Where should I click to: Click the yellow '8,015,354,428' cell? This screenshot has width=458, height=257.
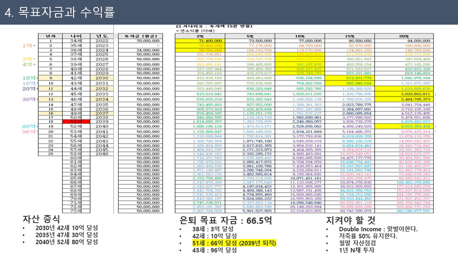coord(404,126)
